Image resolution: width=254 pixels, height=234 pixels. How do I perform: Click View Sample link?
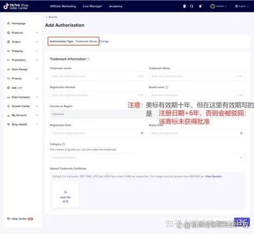tap(213, 176)
